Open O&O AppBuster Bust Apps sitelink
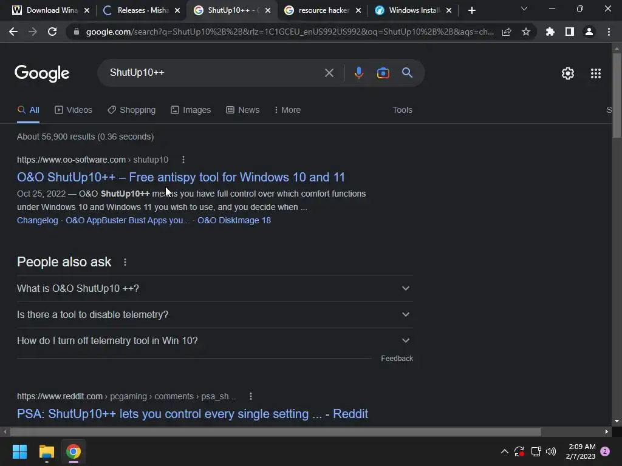 128,220
